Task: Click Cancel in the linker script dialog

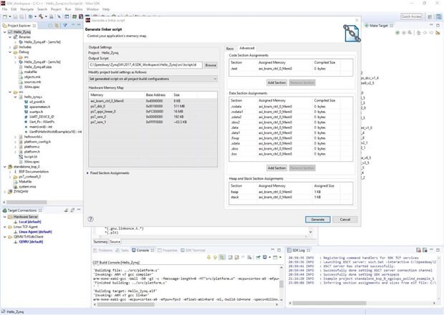Action: [345, 219]
